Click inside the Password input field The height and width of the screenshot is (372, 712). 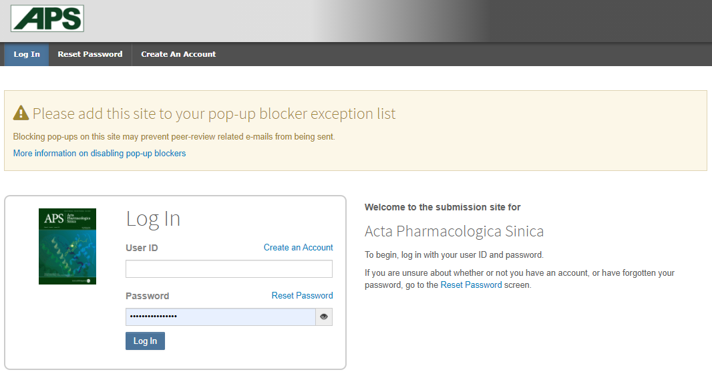click(x=220, y=317)
